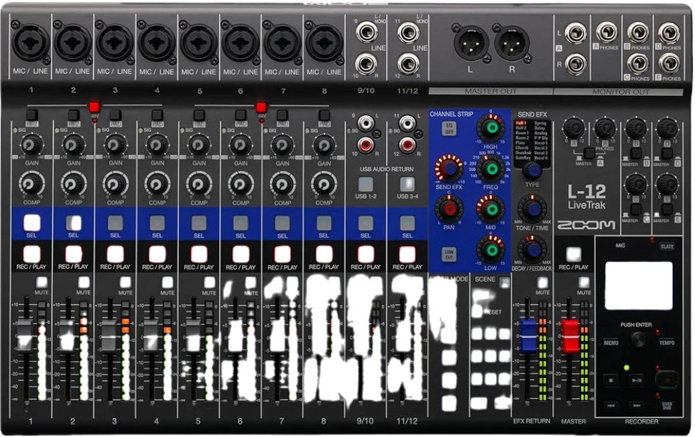Enable the LOW CUT button
This screenshot has width=695, height=437.
(449, 254)
